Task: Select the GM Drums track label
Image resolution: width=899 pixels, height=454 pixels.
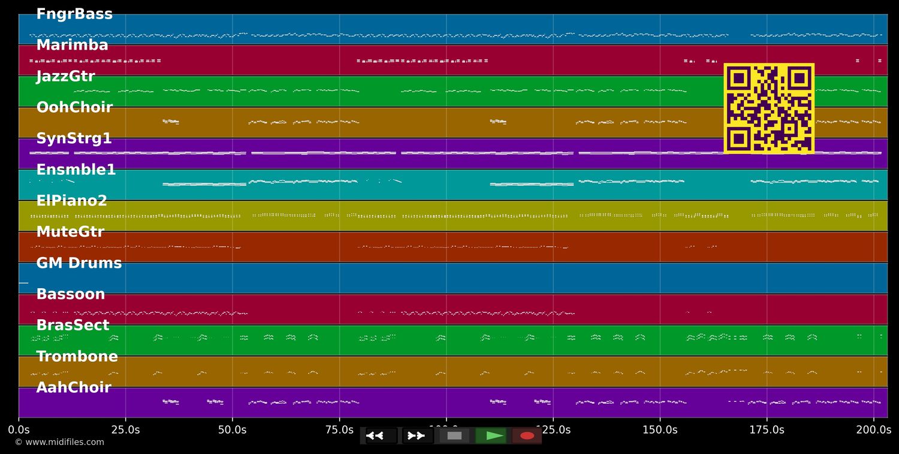Action: click(x=79, y=264)
